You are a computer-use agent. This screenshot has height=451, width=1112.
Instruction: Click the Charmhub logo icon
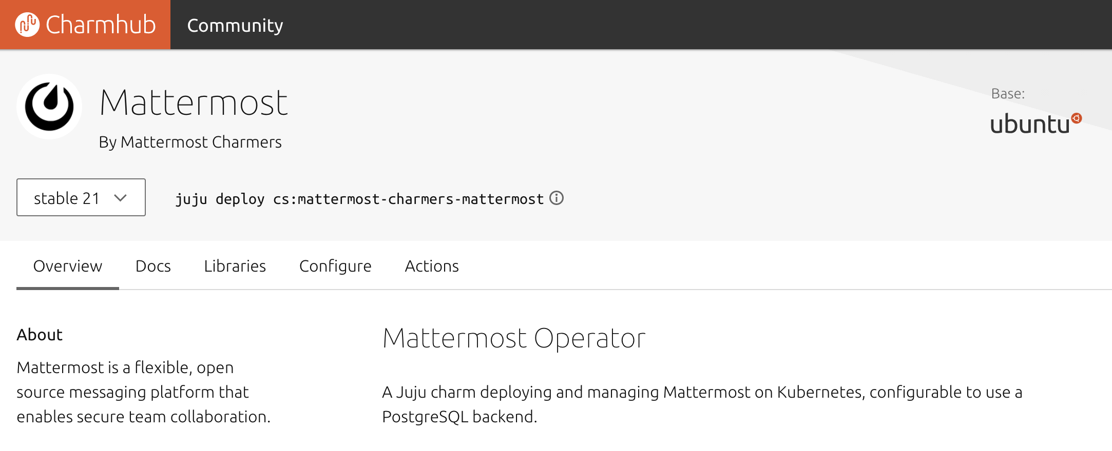(x=27, y=25)
